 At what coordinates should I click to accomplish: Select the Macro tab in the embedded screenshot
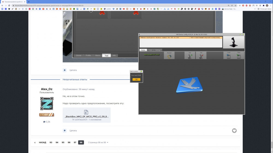tap(98, 55)
